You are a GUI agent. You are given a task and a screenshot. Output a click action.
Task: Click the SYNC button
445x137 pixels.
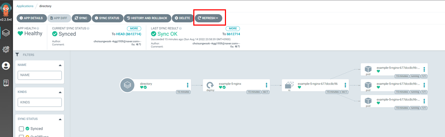(82, 18)
